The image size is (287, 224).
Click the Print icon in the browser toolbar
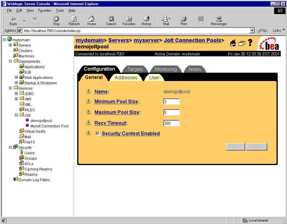[183, 20]
